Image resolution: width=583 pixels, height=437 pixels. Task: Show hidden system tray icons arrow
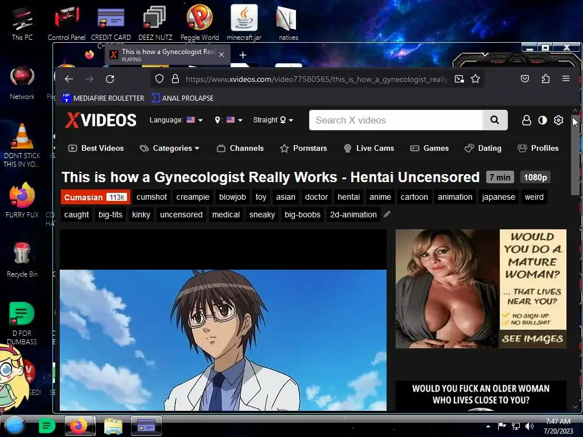pyautogui.click(x=488, y=426)
